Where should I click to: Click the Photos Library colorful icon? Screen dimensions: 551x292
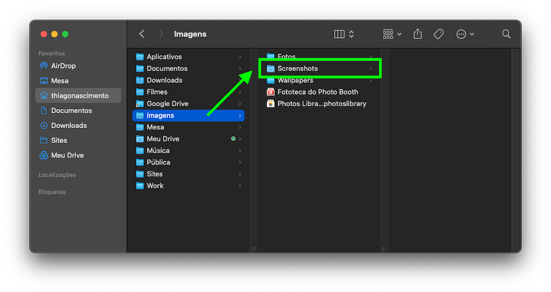270,103
